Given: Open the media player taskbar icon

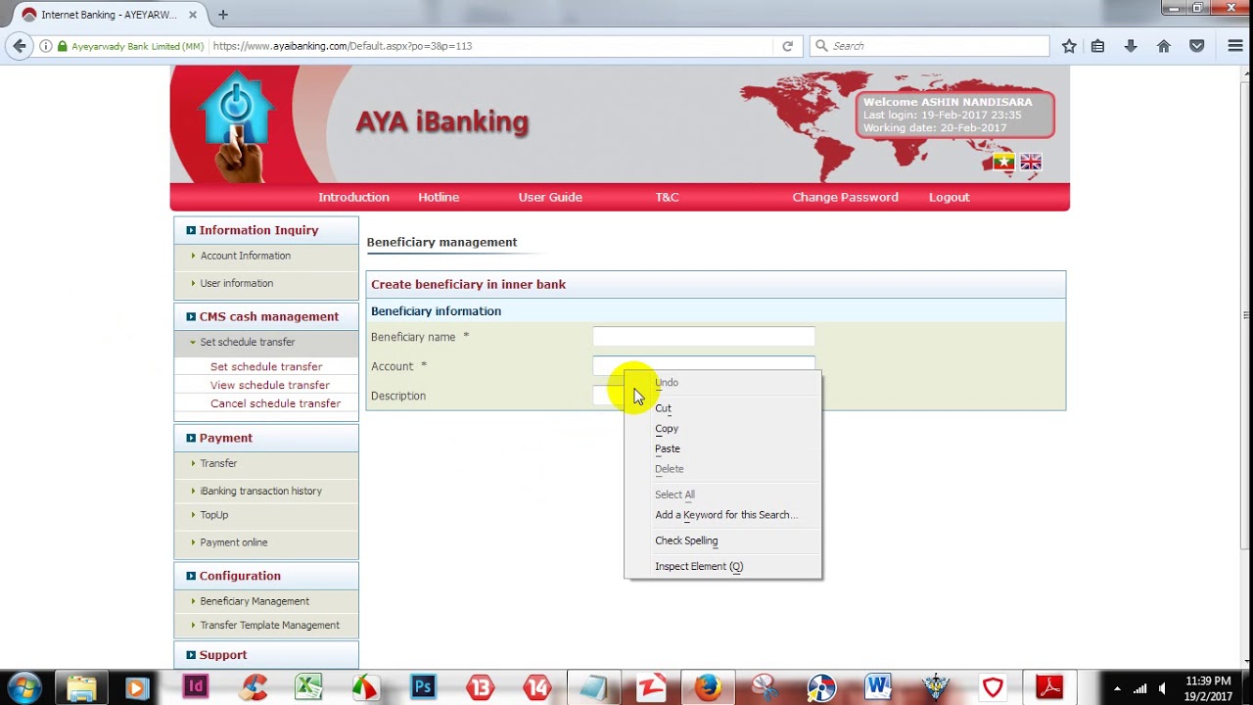Looking at the screenshot, I should 136,687.
